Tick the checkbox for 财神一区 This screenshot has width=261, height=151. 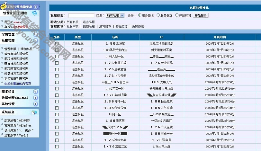(x=57, y=134)
